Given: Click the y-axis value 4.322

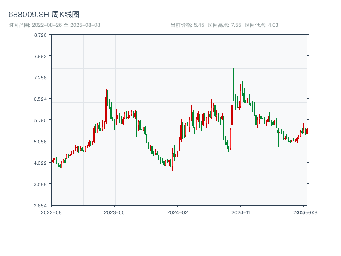Looking at the screenshot, I should tap(40, 163).
